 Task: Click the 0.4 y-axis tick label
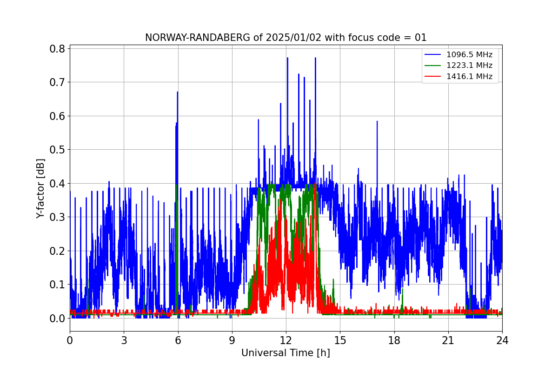[x=57, y=183]
